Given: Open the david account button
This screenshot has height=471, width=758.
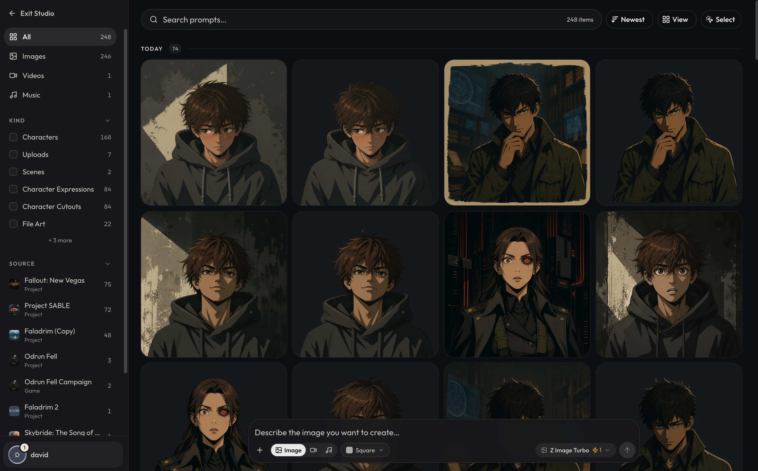Looking at the screenshot, I should tap(63, 455).
